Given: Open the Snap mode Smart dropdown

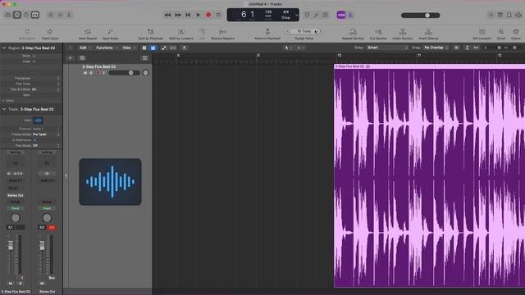Looking at the screenshot, I should coord(387,48).
